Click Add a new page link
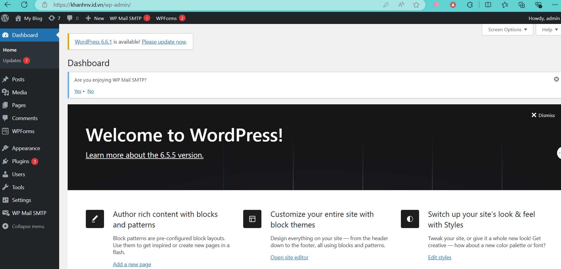This screenshot has width=561, height=269. click(x=132, y=264)
